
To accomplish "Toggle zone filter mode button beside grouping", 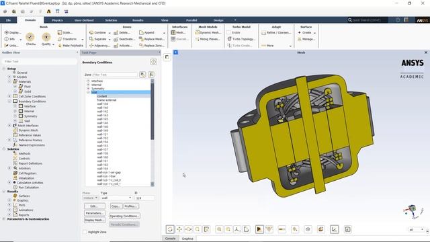I will 151,75.
